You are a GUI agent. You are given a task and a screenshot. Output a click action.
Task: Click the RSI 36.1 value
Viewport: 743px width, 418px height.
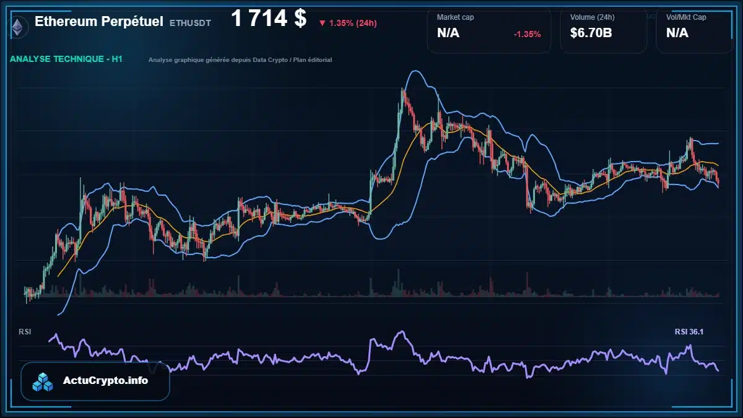tap(689, 332)
